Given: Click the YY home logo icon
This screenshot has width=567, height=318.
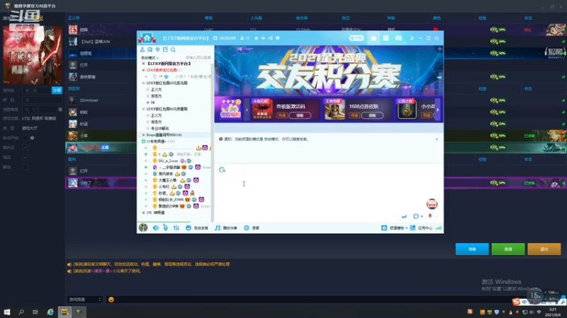Looking at the screenshot, I should (147, 37).
